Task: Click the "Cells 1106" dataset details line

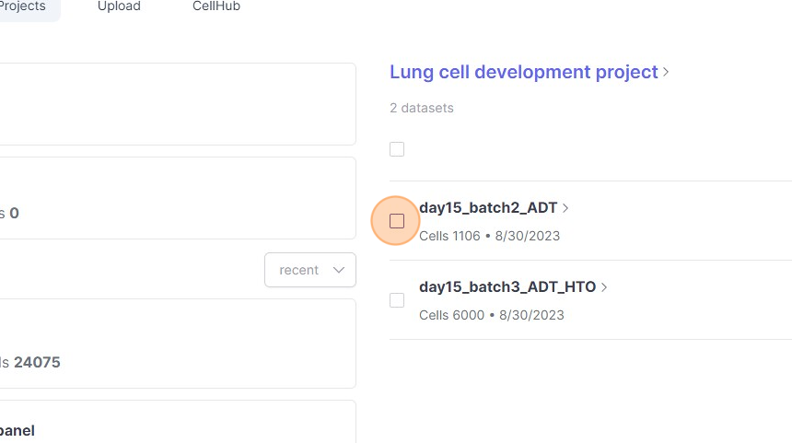Action: pyautogui.click(x=489, y=236)
